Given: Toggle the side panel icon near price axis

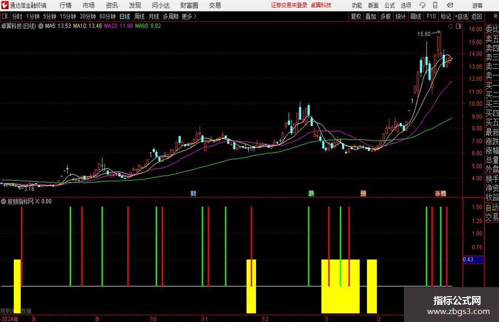Looking at the screenshot, I should [458, 26].
